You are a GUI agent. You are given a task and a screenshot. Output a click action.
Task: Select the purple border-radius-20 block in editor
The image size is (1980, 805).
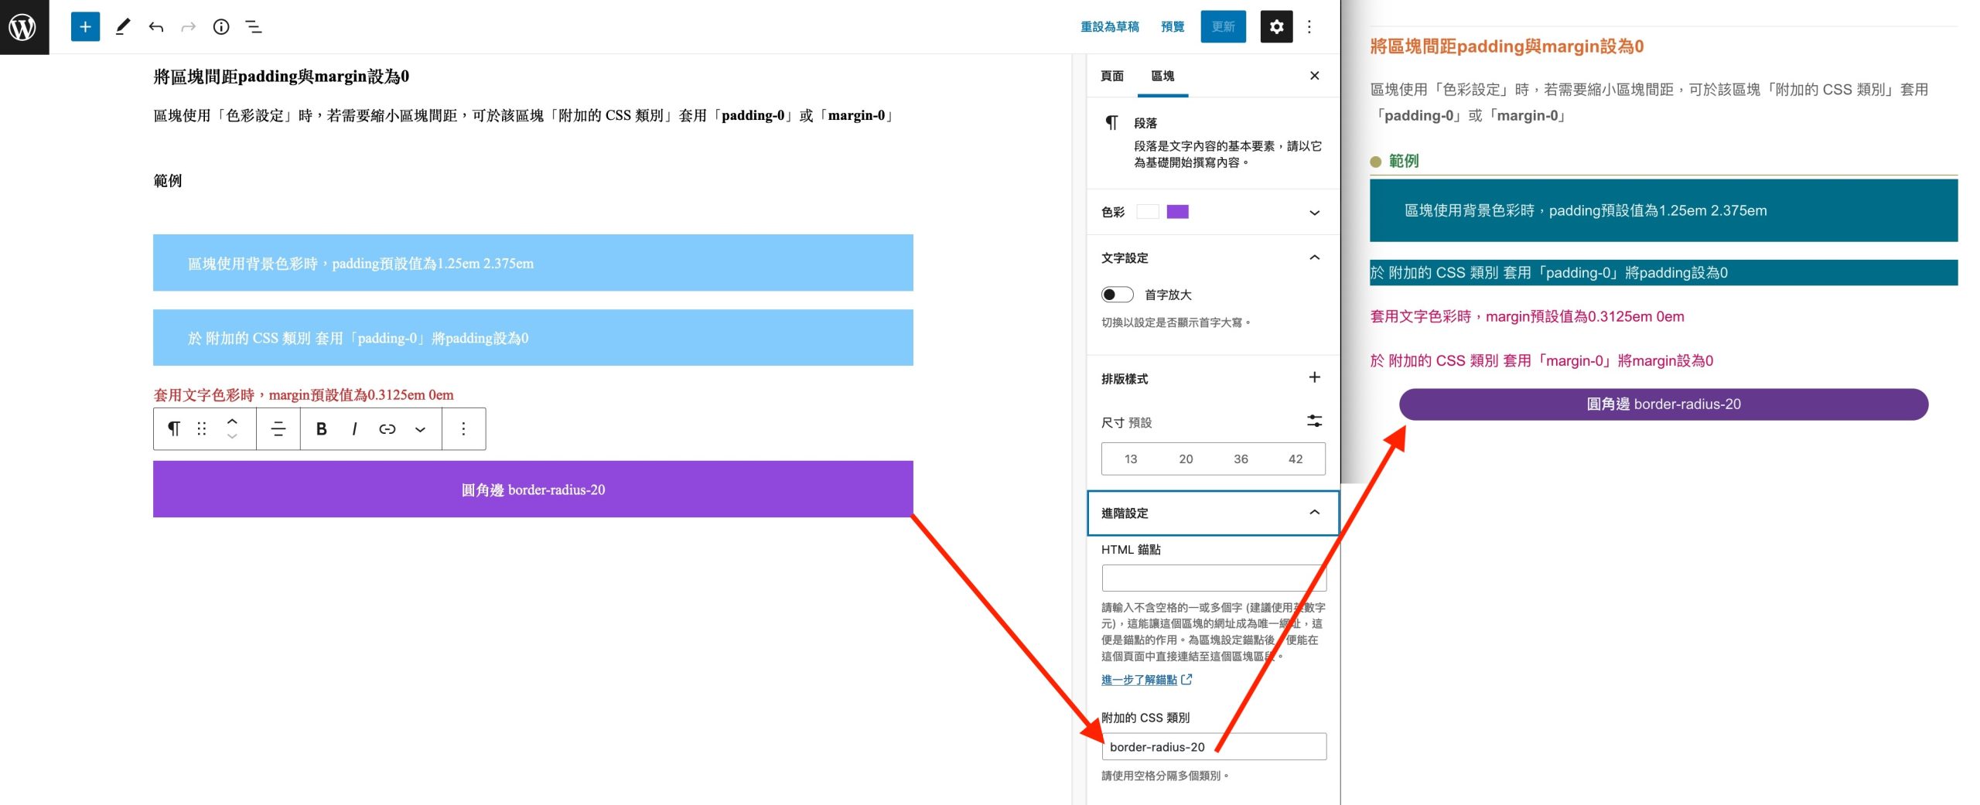pyautogui.click(x=533, y=489)
